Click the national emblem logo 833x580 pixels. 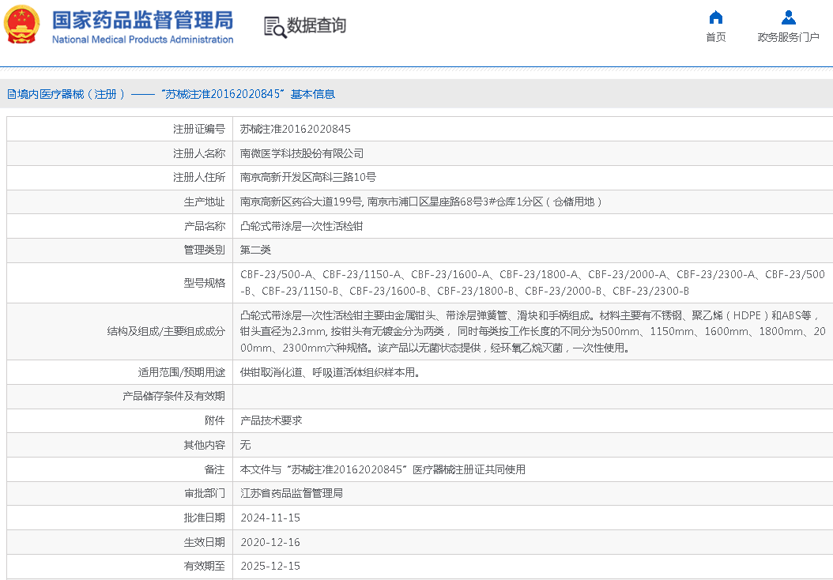click(x=22, y=24)
